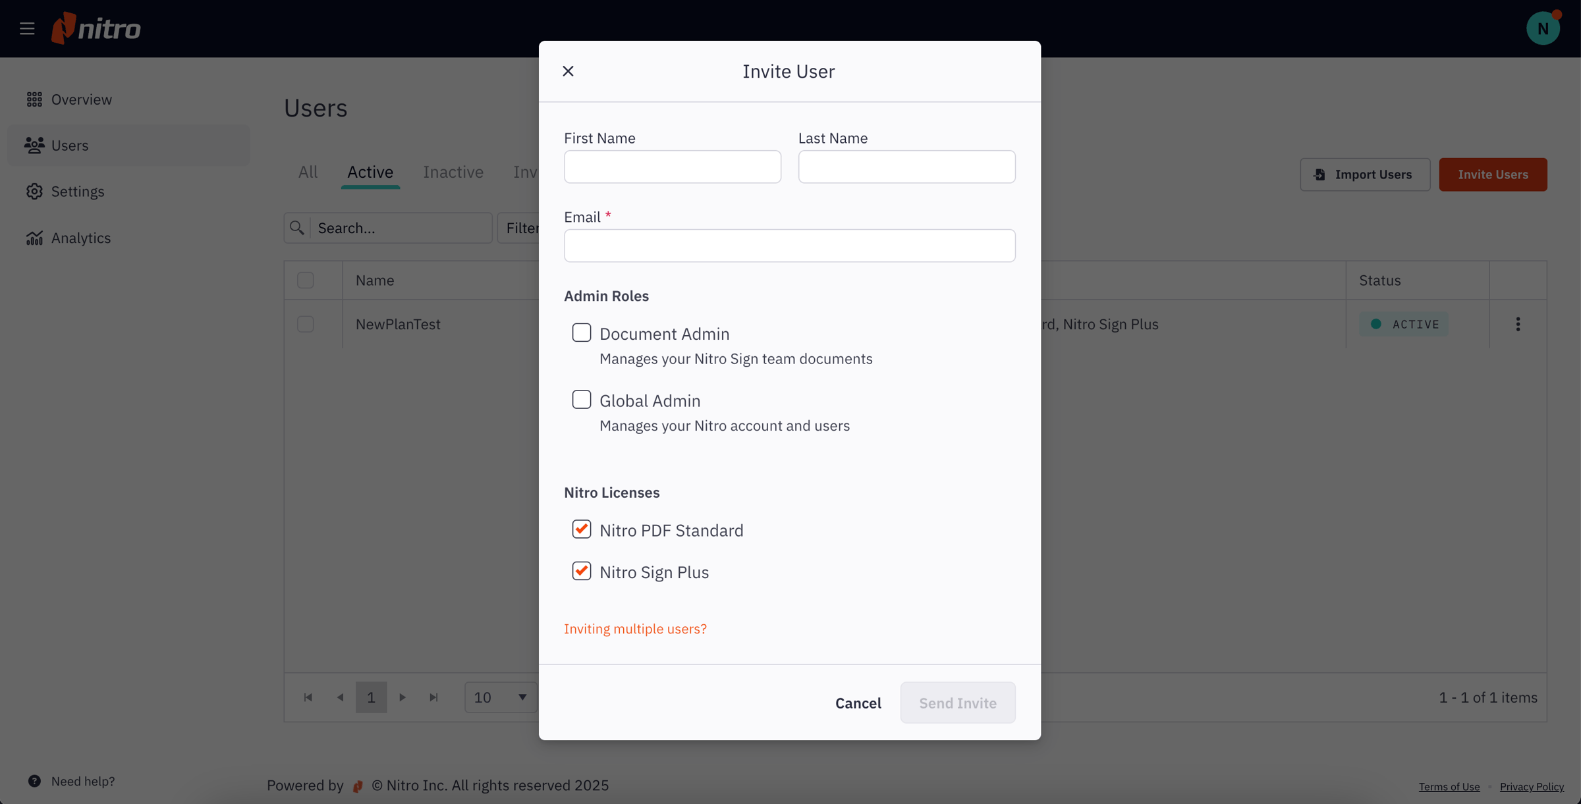
Task: Open the items-per-page dropdown
Action: pos(499,697)
